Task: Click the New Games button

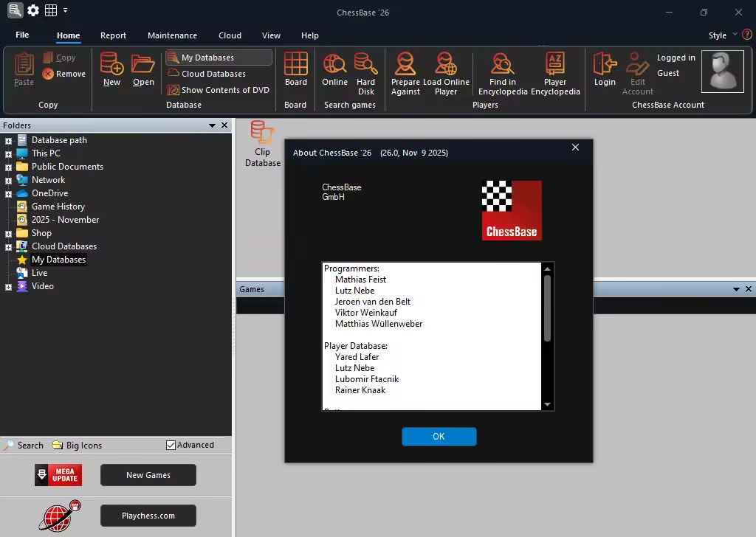Action: tap(148, 475)
